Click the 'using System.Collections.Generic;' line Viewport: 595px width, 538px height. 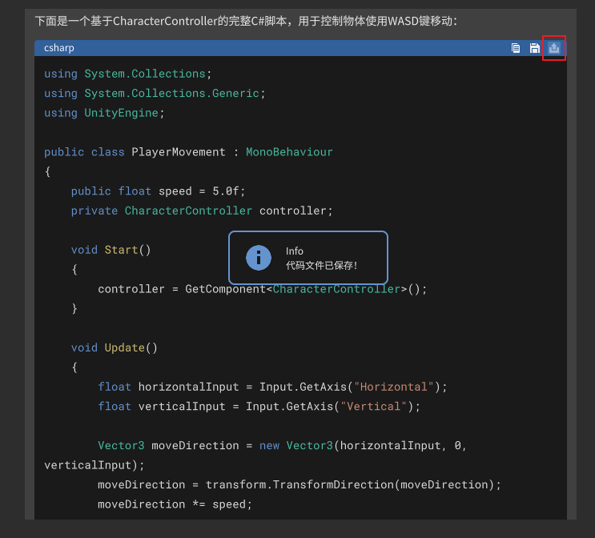click(155, 94)
